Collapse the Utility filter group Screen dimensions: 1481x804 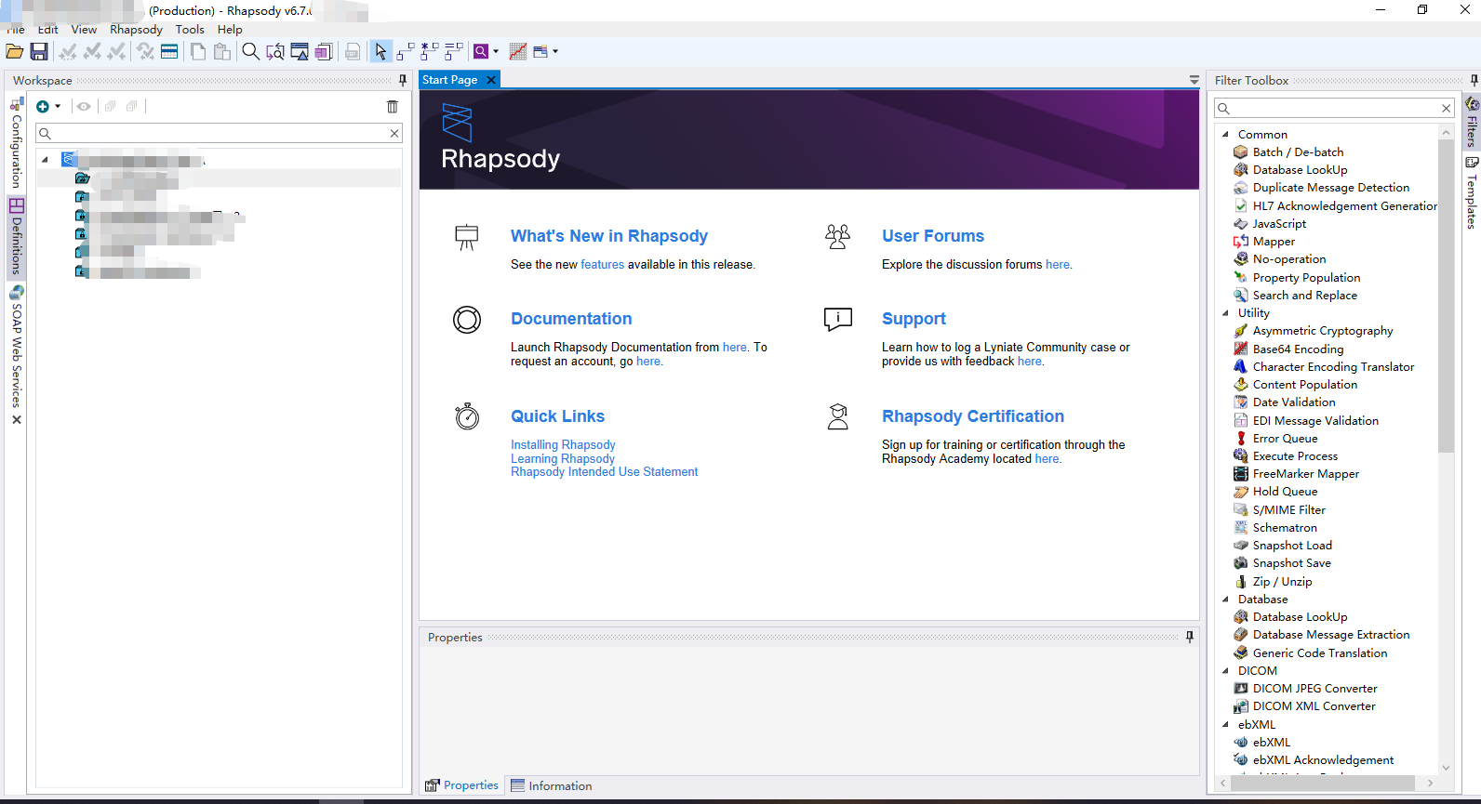(1225, 313)
